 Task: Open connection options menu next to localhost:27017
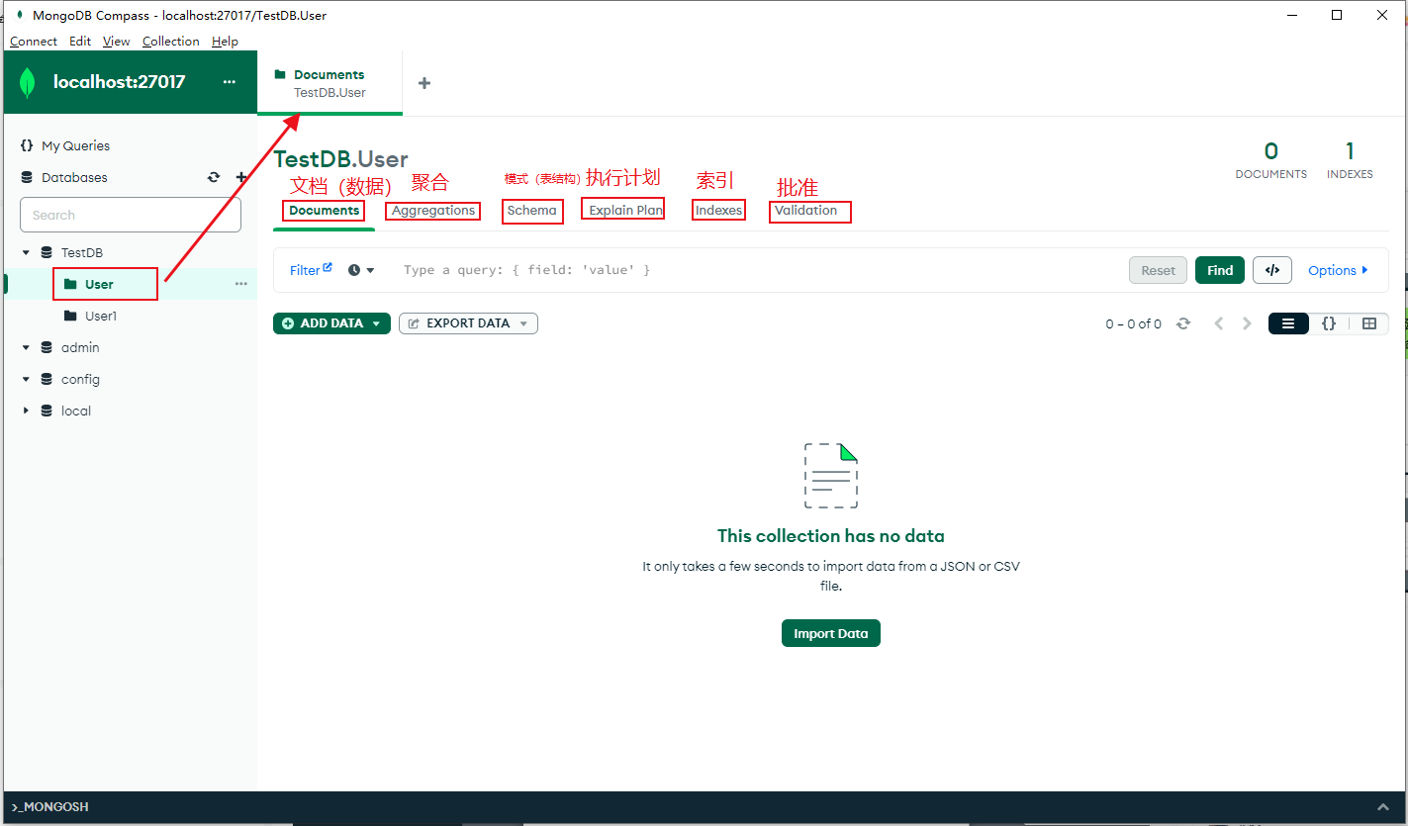click(230, 82)
